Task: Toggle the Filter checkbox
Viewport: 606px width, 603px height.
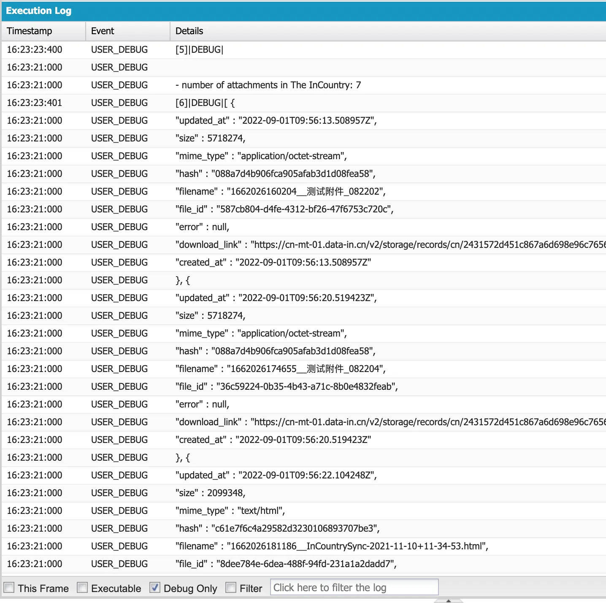Action: tap(231, 588)
